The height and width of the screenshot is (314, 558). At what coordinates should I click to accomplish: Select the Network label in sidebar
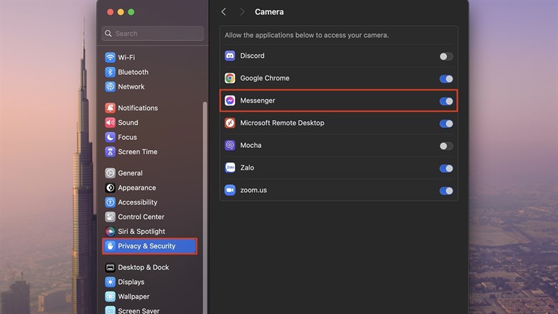pos(131,87)
